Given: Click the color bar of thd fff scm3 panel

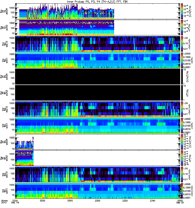Looking at the screenshot, I should 182,93.
